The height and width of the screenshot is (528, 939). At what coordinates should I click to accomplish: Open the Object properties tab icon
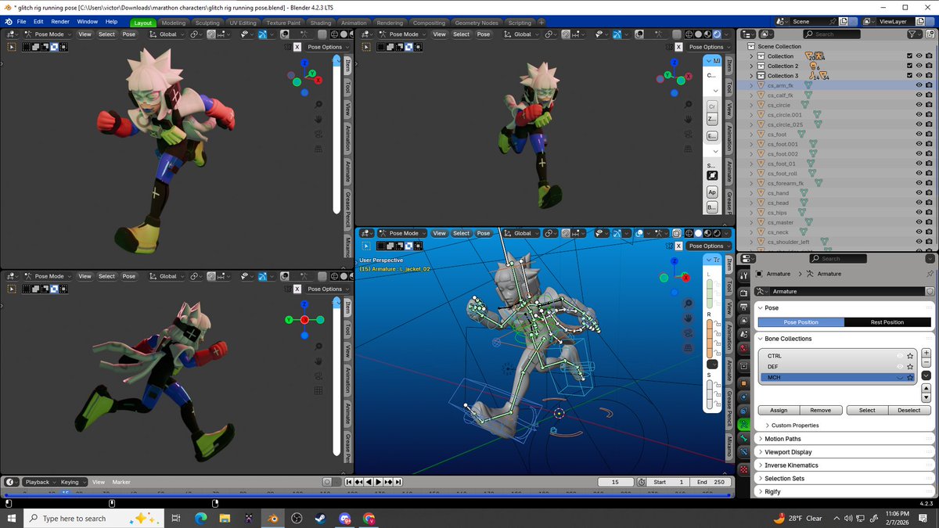pyautogui.click(x=743, y=383)
